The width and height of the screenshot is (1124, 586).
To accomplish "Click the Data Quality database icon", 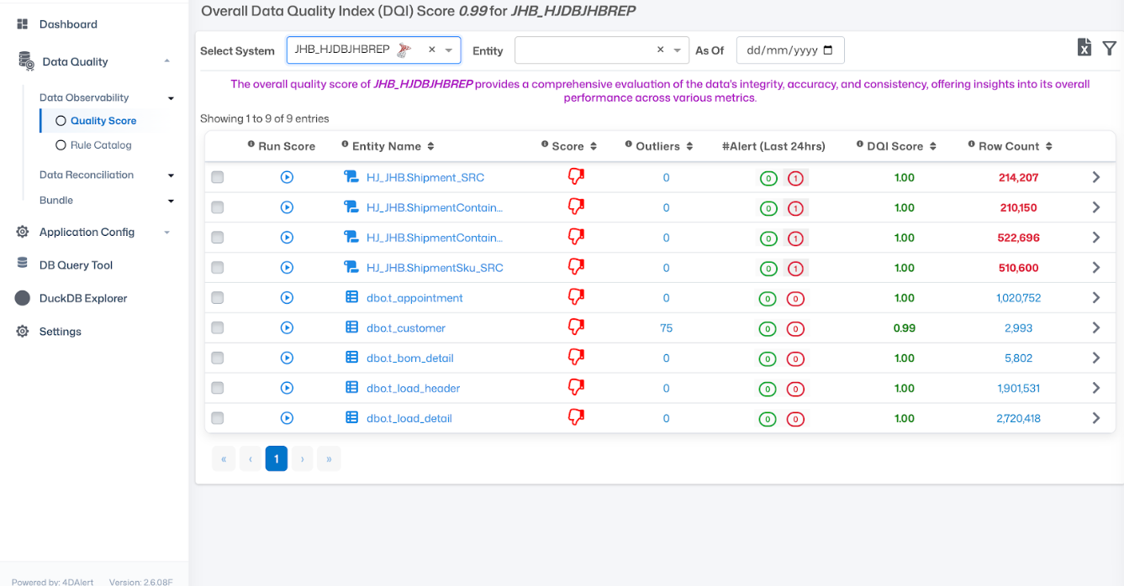I will click(x=26, y=61).
